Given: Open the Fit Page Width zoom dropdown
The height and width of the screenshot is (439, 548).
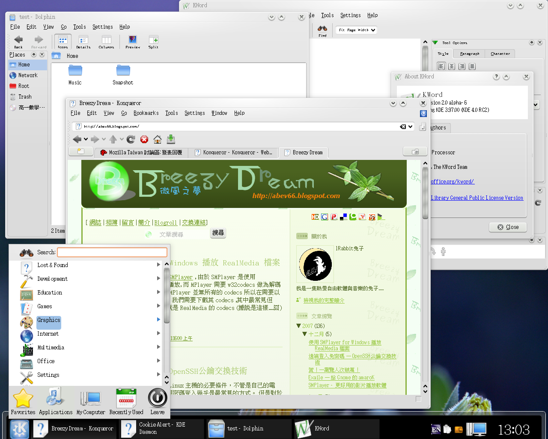Looking at the screenshot, I should pos(357,30).
